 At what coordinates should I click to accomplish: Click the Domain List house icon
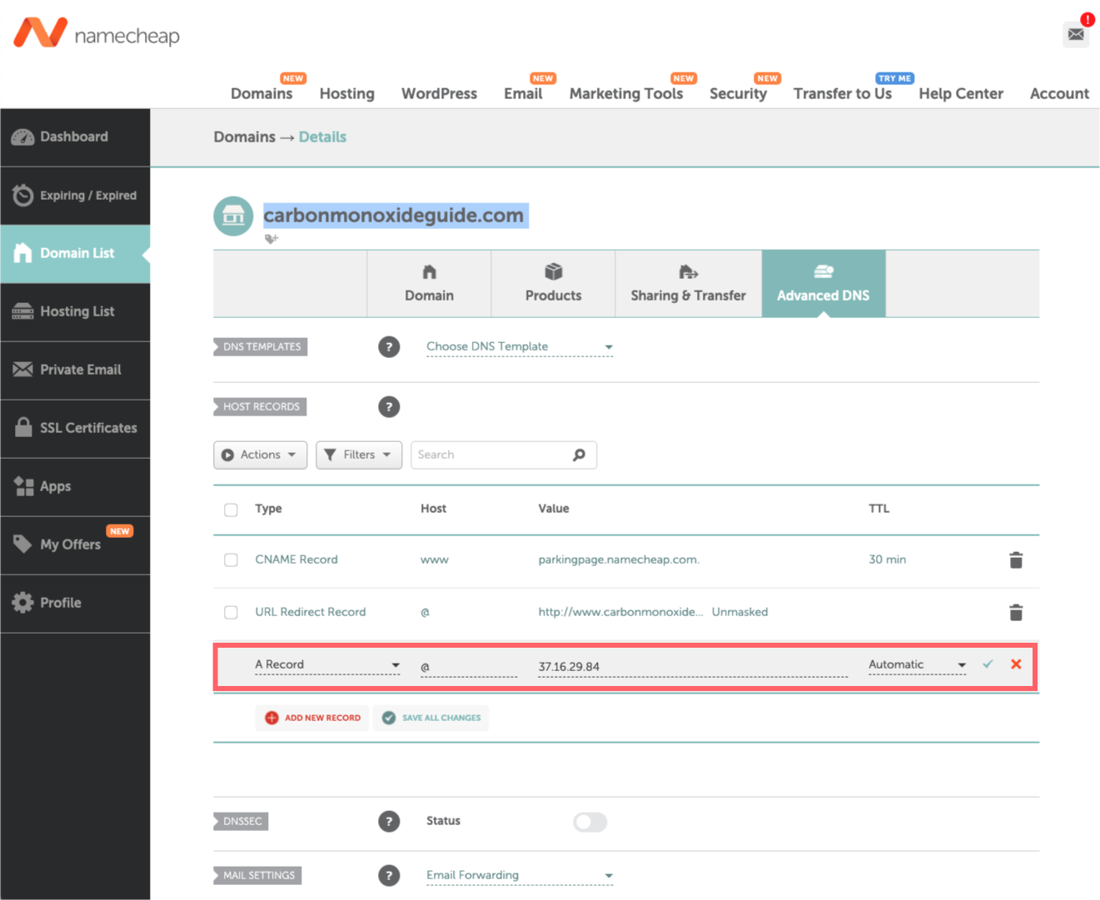[x=22, y=253]
